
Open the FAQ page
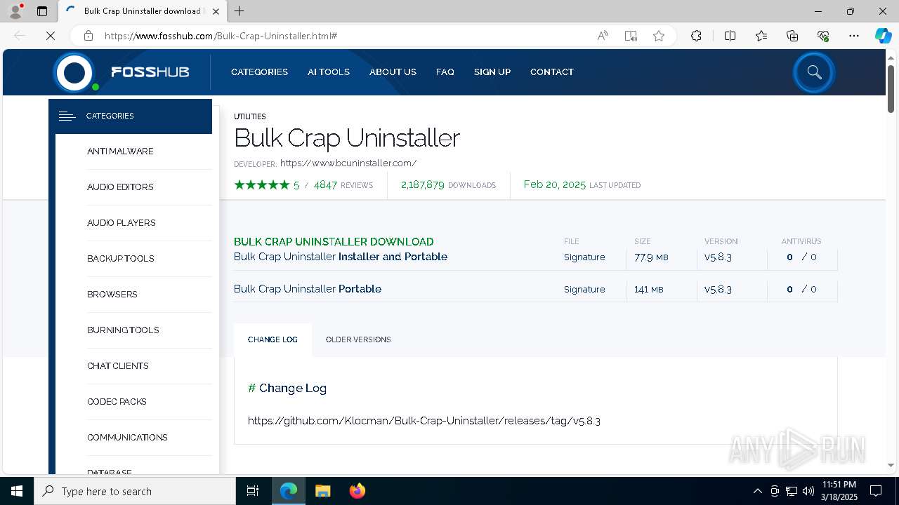[445, 72]
